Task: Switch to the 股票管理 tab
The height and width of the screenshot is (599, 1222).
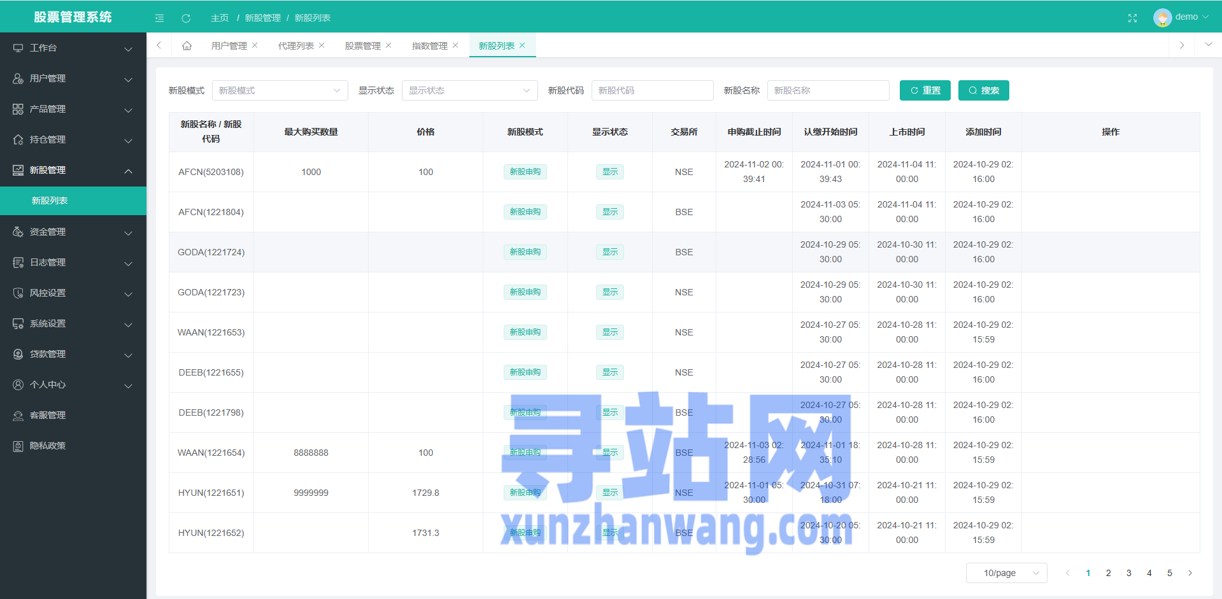Action: [x=362, y=46]
